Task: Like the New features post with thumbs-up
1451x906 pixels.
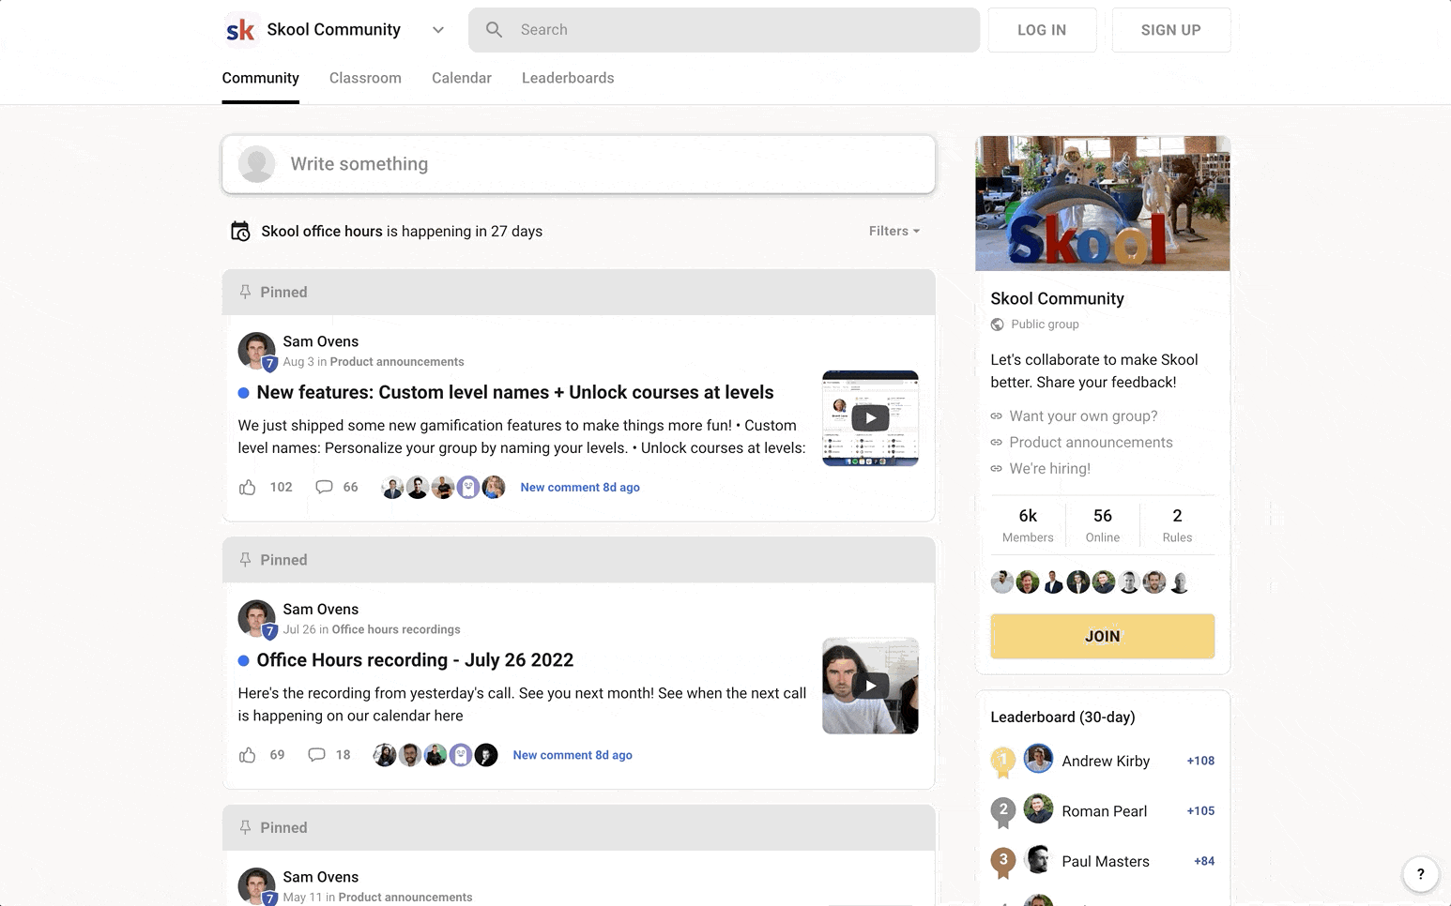Action: coord(248,488)
